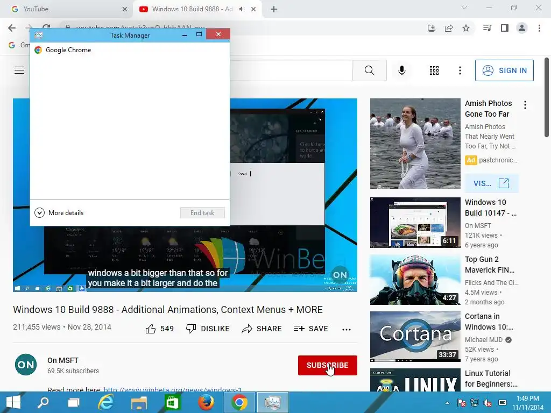
Task: Open the YouTube hamburger guide menu
Action: (19, 70)
